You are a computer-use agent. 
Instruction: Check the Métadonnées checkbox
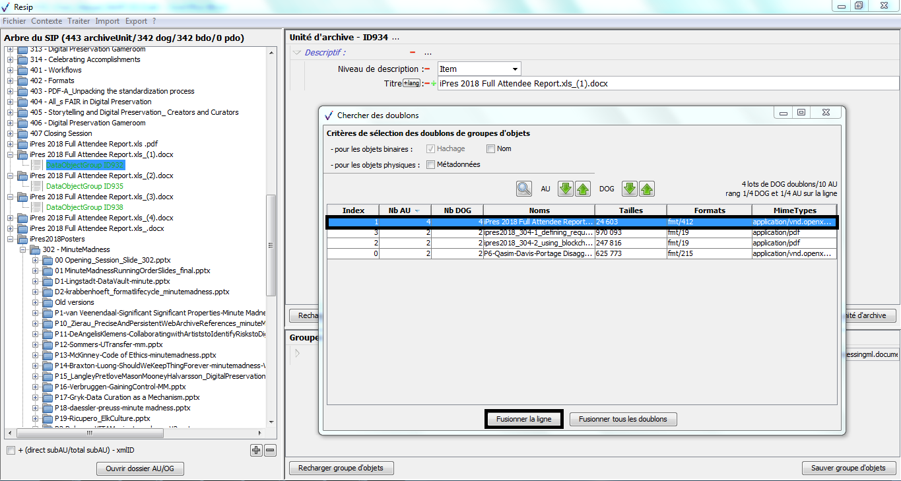(x=431, y=165)
